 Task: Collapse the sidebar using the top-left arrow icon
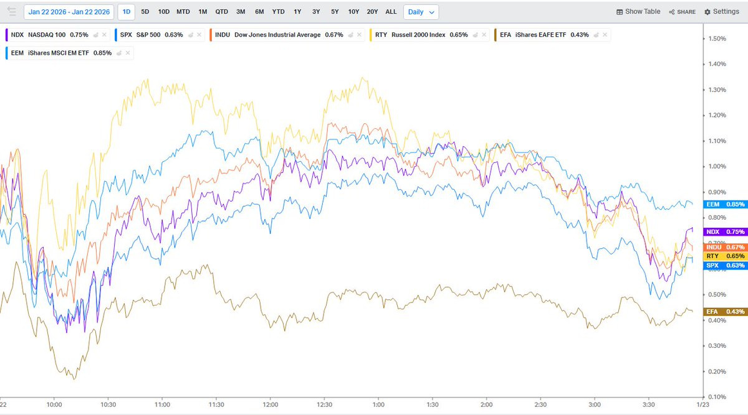pyautogui.click(x=11, y=12)
